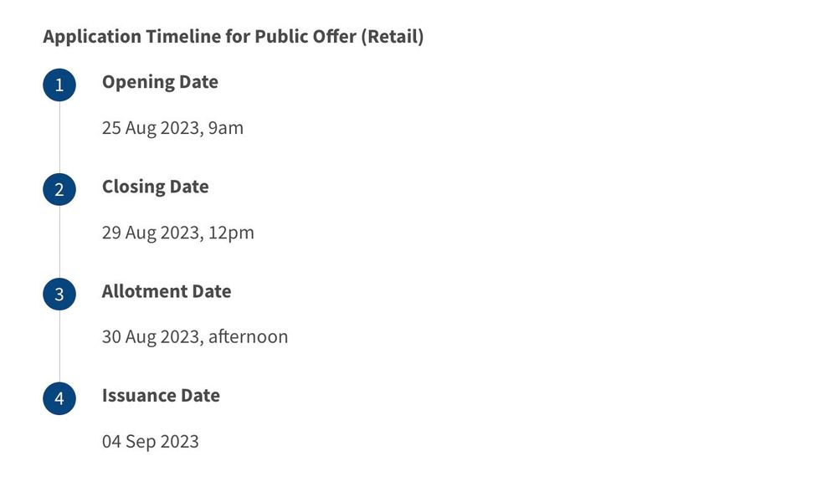Click connector line between steps 1 and 2
This screenshot has height=497, width=837.
59,136
